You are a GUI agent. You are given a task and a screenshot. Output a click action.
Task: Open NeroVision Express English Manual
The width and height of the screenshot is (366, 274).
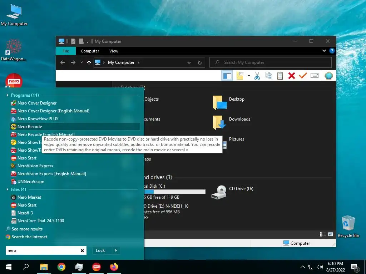pos(75,174)
